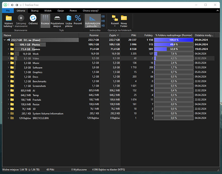Expand the Music folder
Image resolution: width=222 pixels, height=174 pixels.
tap(8, 63)
